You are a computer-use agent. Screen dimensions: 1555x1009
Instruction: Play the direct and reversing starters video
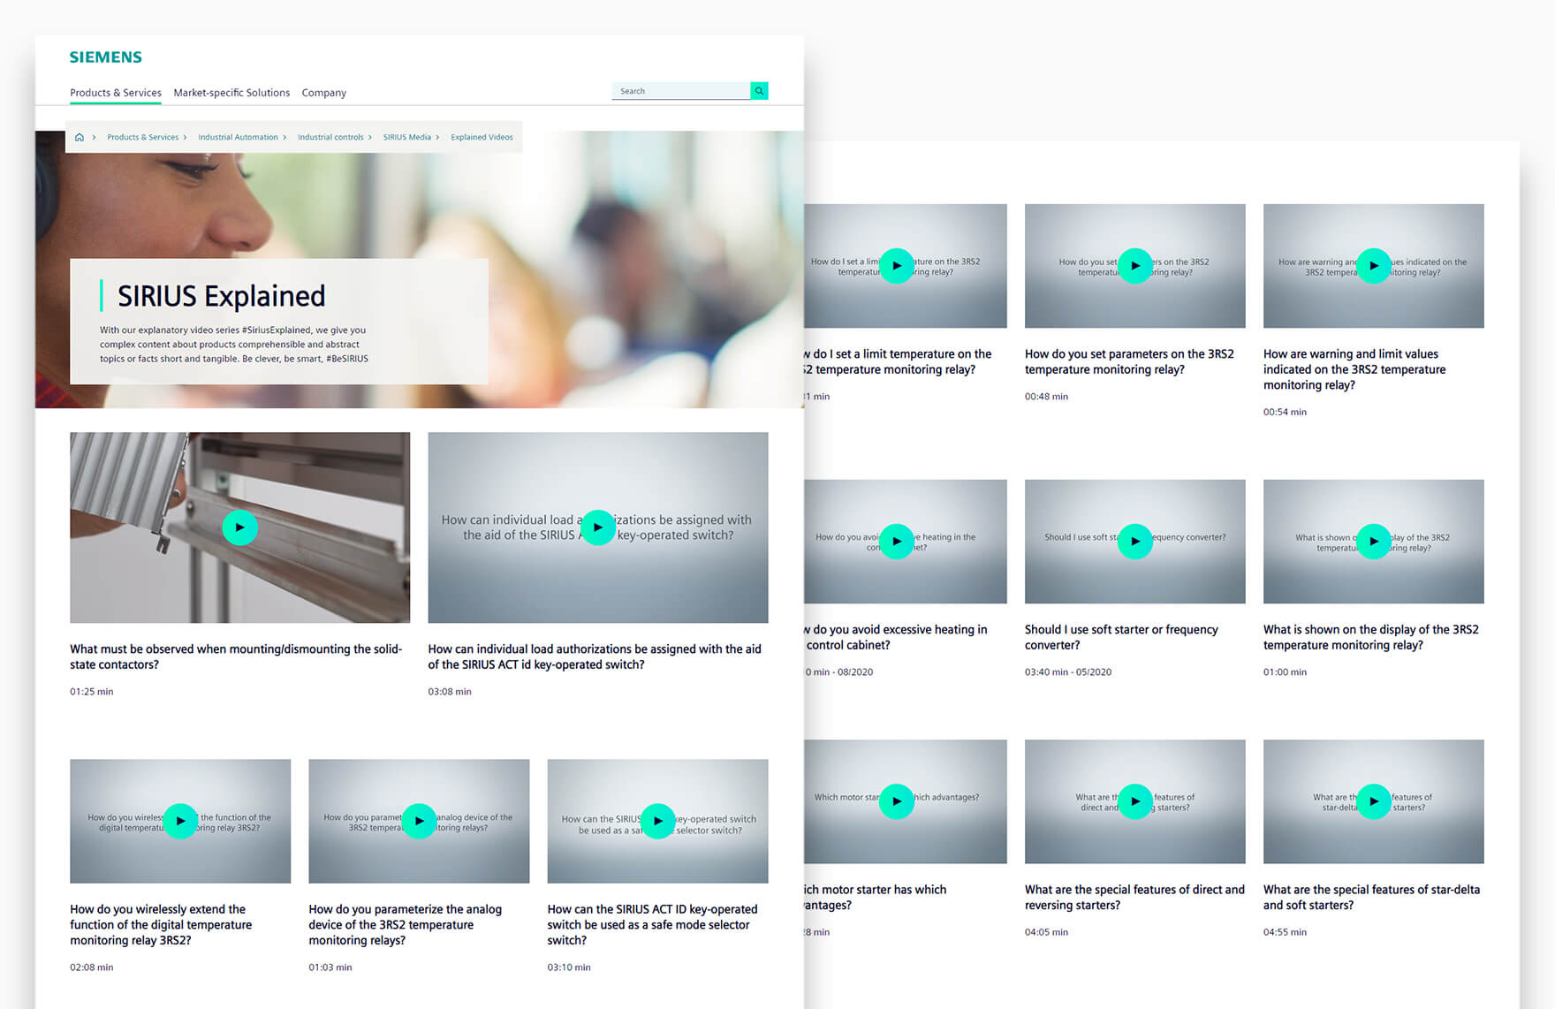point(1135,801)
